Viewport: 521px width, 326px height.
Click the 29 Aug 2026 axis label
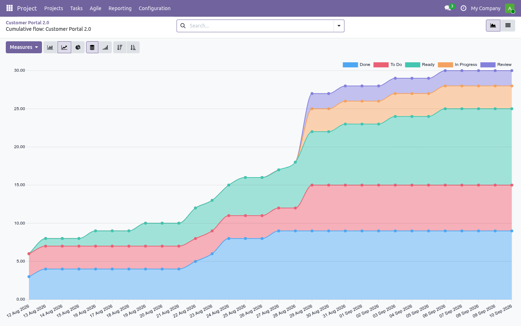click(301, 311)
